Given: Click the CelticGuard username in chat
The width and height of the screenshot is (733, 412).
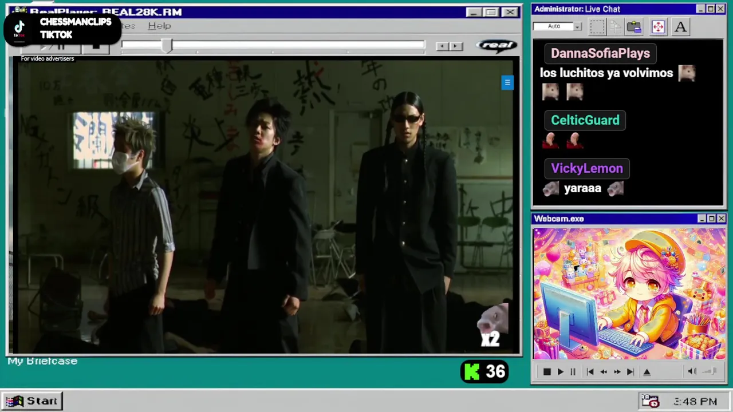Looking at the screenshot, I should point(585,120).
